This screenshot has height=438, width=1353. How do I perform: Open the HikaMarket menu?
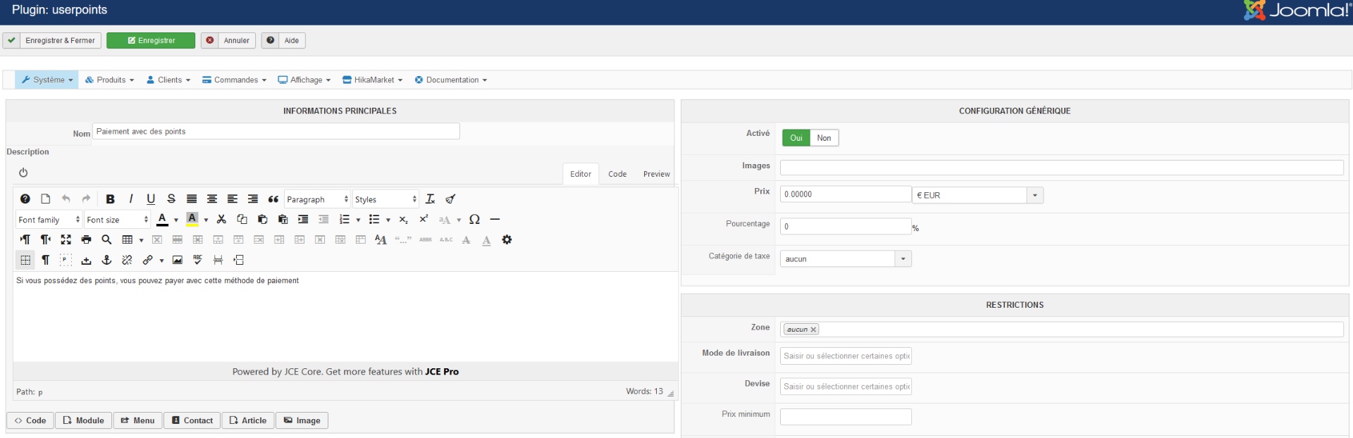[x=372, y=80]
